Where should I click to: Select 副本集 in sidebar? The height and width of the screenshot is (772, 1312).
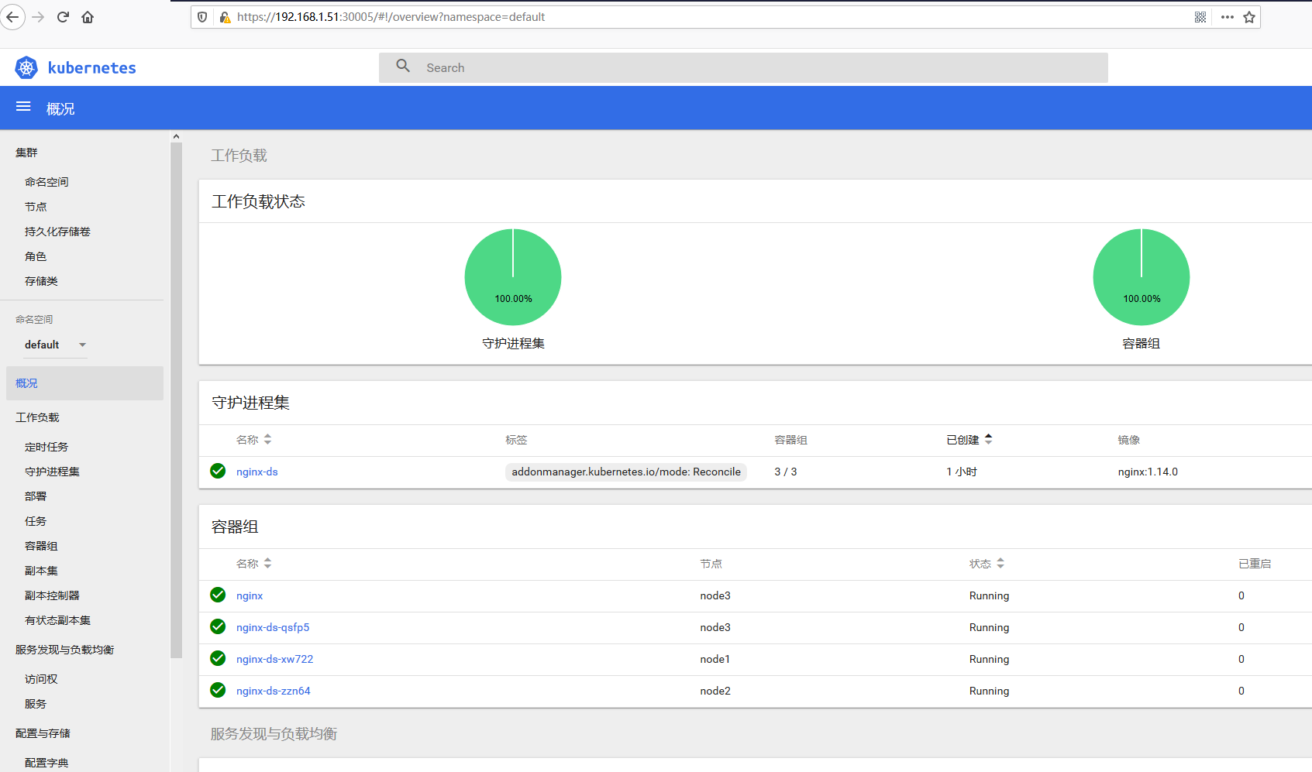pyautogui.click(x=41, y=571)
